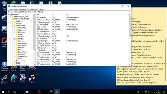This screenshot has height=94, width=167.
Task: Collapse the Bilgisayar root node
Action: click(x=9, y=15)
